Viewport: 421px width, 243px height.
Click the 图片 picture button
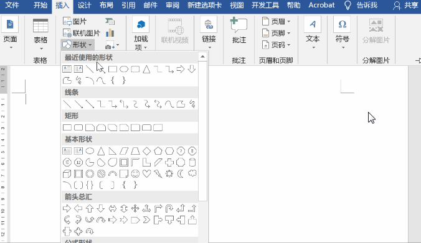tap(75, 21)
